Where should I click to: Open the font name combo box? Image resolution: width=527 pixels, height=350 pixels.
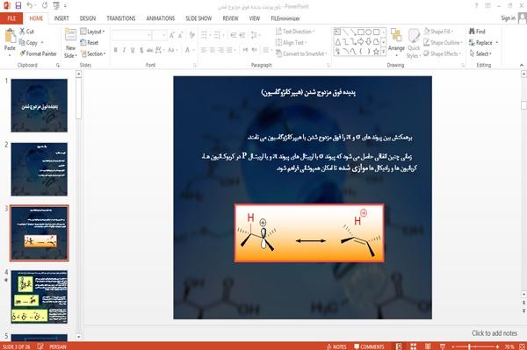click(x=132, y=35)
